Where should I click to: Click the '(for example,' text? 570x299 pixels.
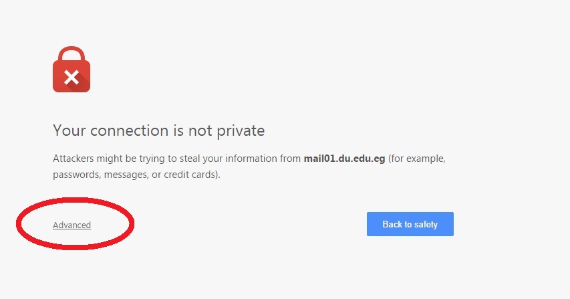tap(417, 159)
